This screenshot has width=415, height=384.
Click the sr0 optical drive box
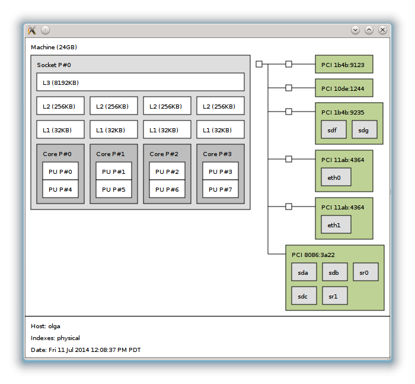click(365, 272)
